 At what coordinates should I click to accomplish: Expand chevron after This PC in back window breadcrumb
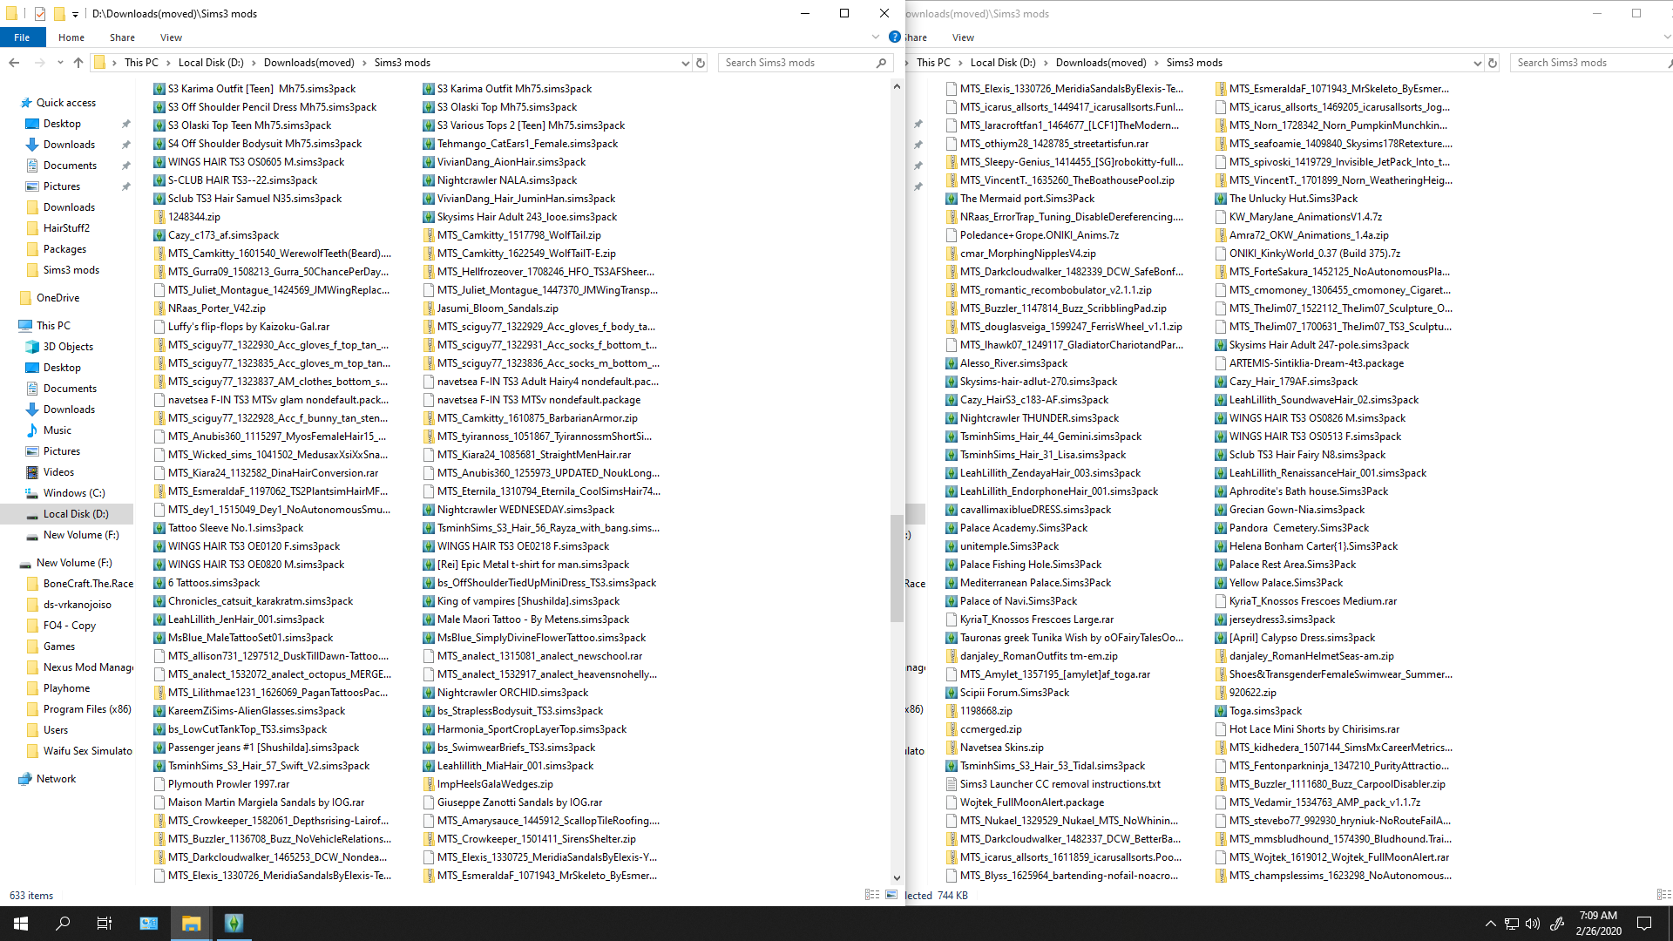961,63
